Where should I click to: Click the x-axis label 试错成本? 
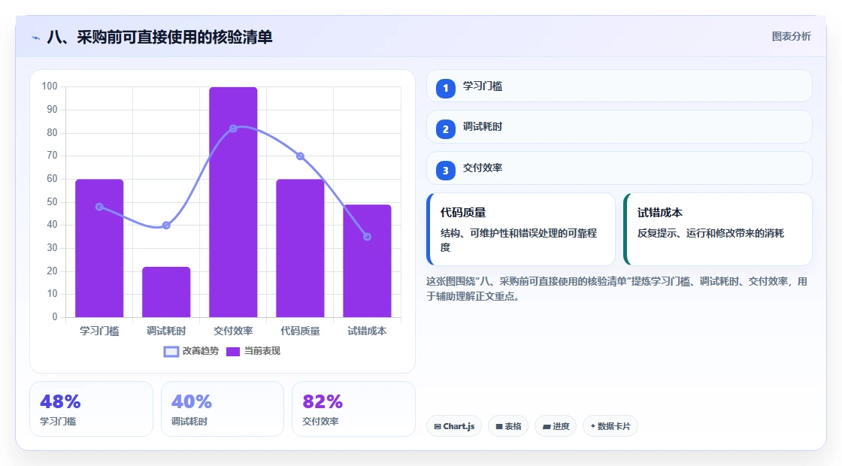(x=368, y=331)
